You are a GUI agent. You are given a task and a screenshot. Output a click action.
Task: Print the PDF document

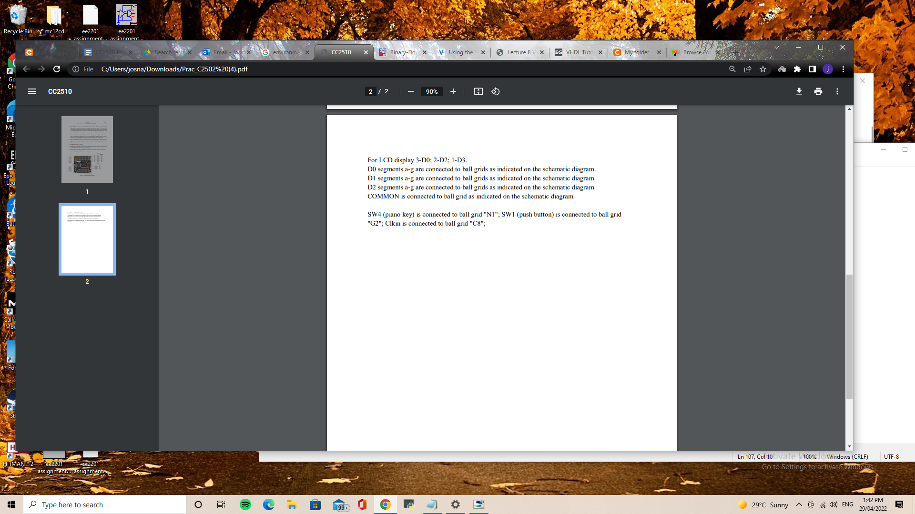point(818,91)
